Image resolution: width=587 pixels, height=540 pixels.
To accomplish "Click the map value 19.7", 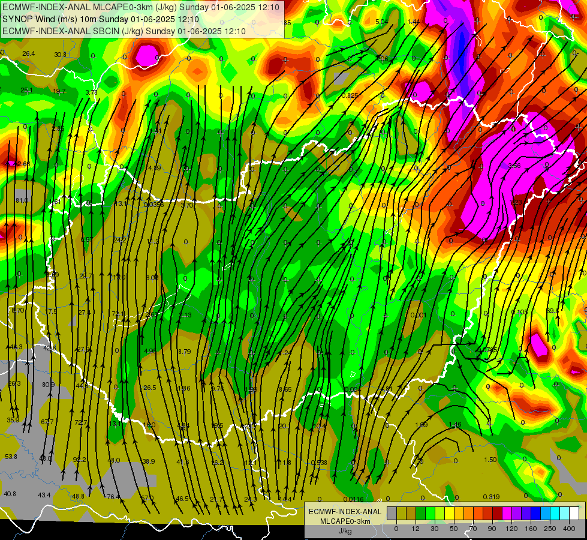I will (x=59, y=91).
